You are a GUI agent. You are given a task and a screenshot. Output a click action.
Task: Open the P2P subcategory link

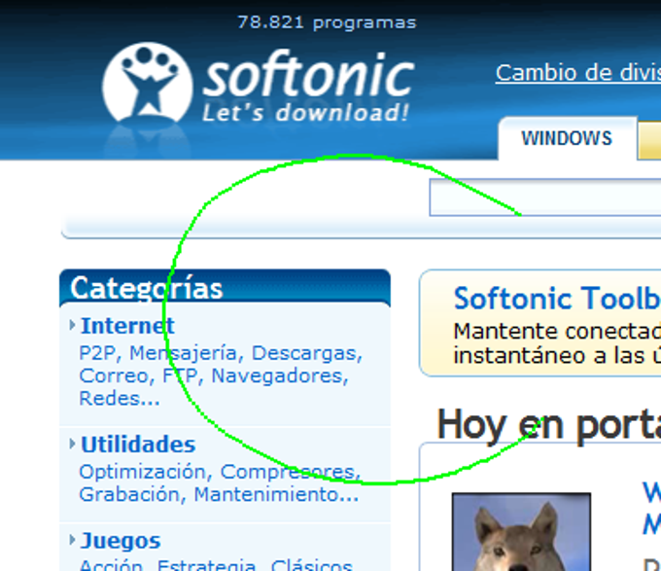(x=97, y=352)
